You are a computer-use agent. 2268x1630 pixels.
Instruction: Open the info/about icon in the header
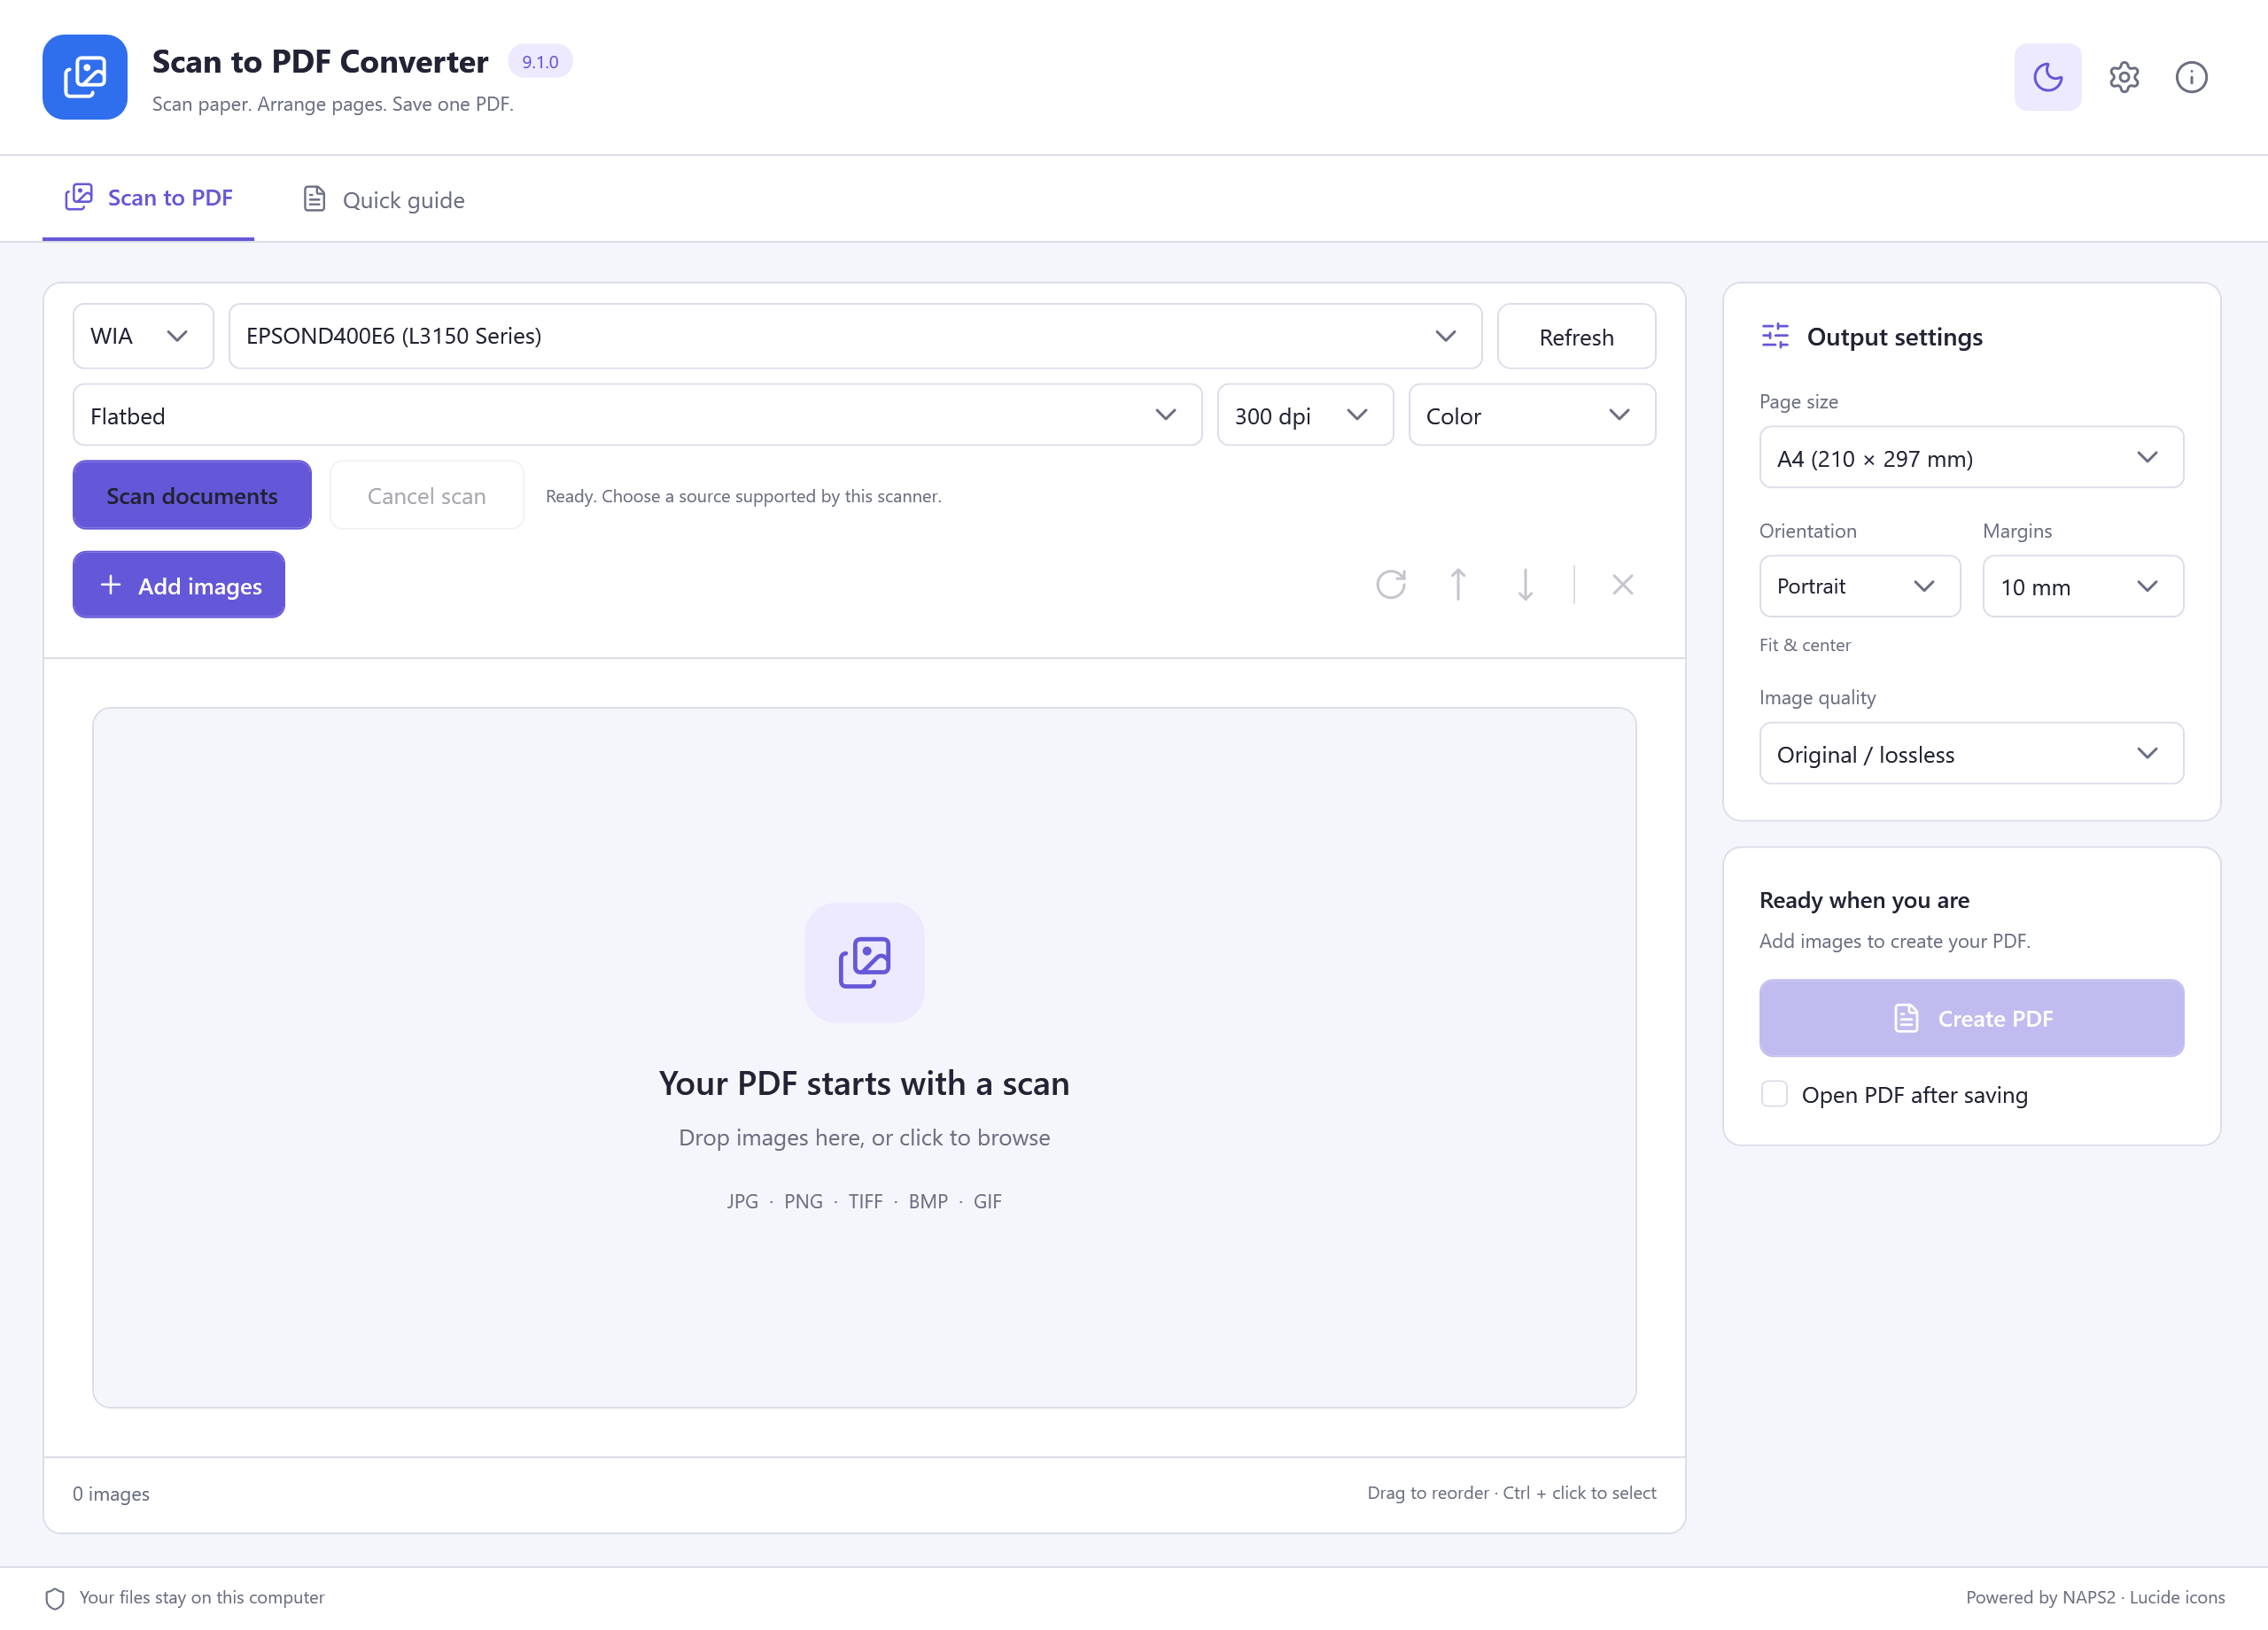[x=2191, y=77]
